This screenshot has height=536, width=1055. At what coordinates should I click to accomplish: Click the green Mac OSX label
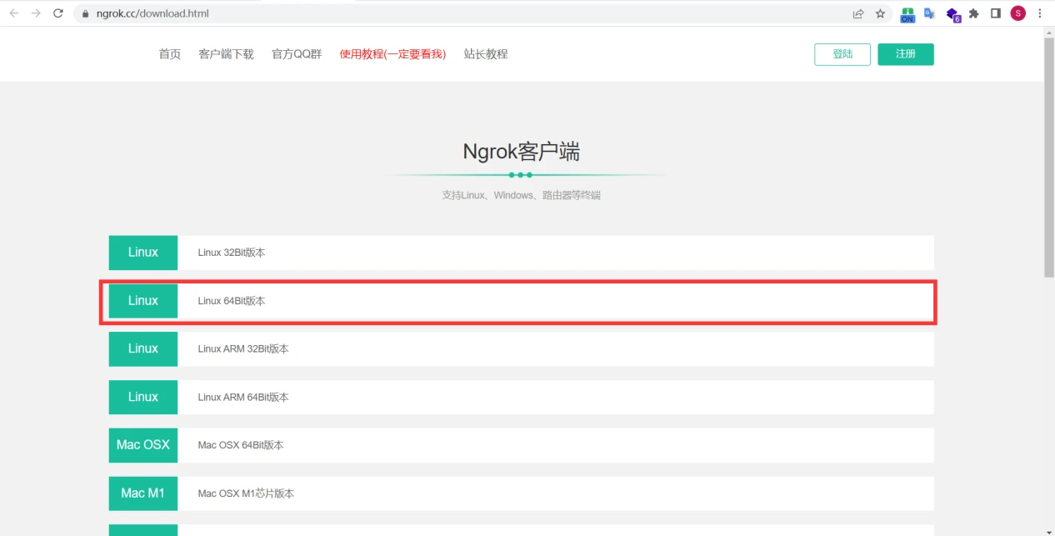point(143,445)
